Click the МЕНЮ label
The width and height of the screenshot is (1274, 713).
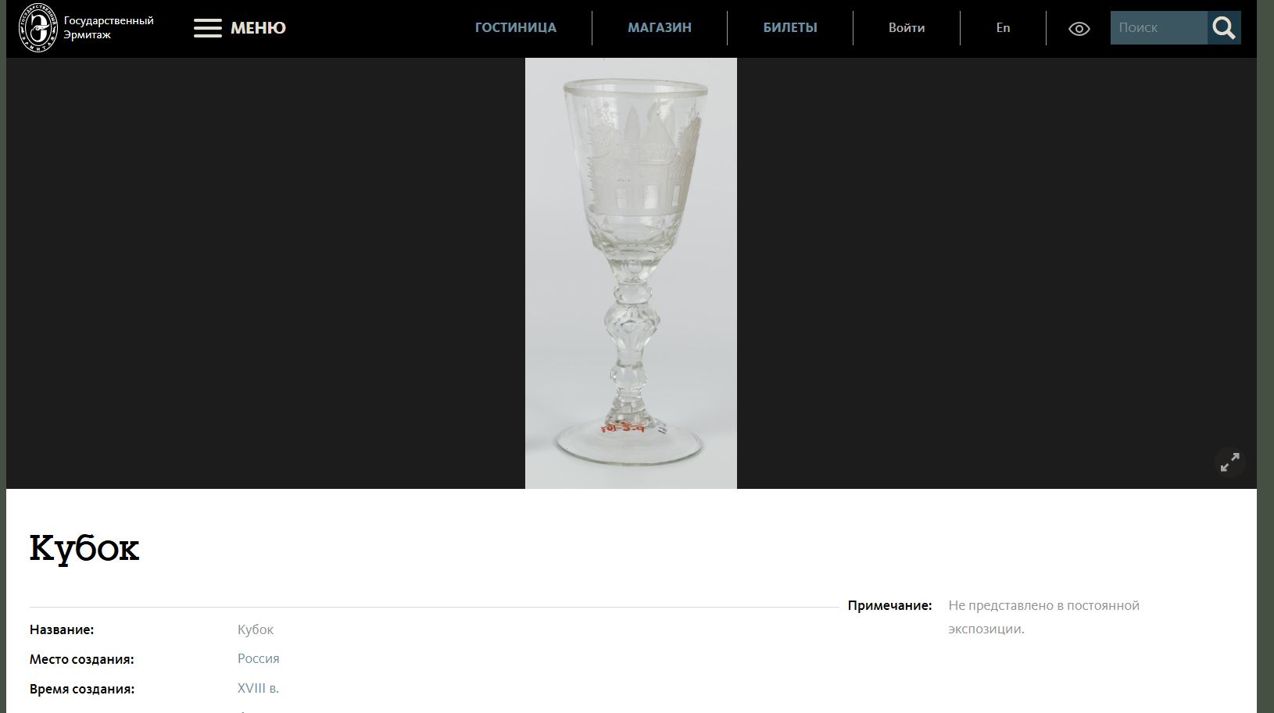(x=258, y=28)
